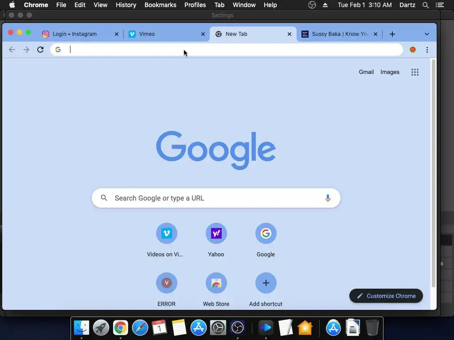Open TextEdit from the dock

point(286,328)
